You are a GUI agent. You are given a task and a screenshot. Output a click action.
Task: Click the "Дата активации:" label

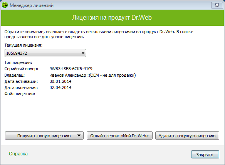click(21, 81)
